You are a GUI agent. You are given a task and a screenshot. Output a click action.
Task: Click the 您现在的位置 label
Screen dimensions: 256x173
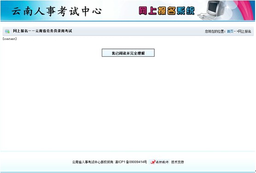[215, 31]
